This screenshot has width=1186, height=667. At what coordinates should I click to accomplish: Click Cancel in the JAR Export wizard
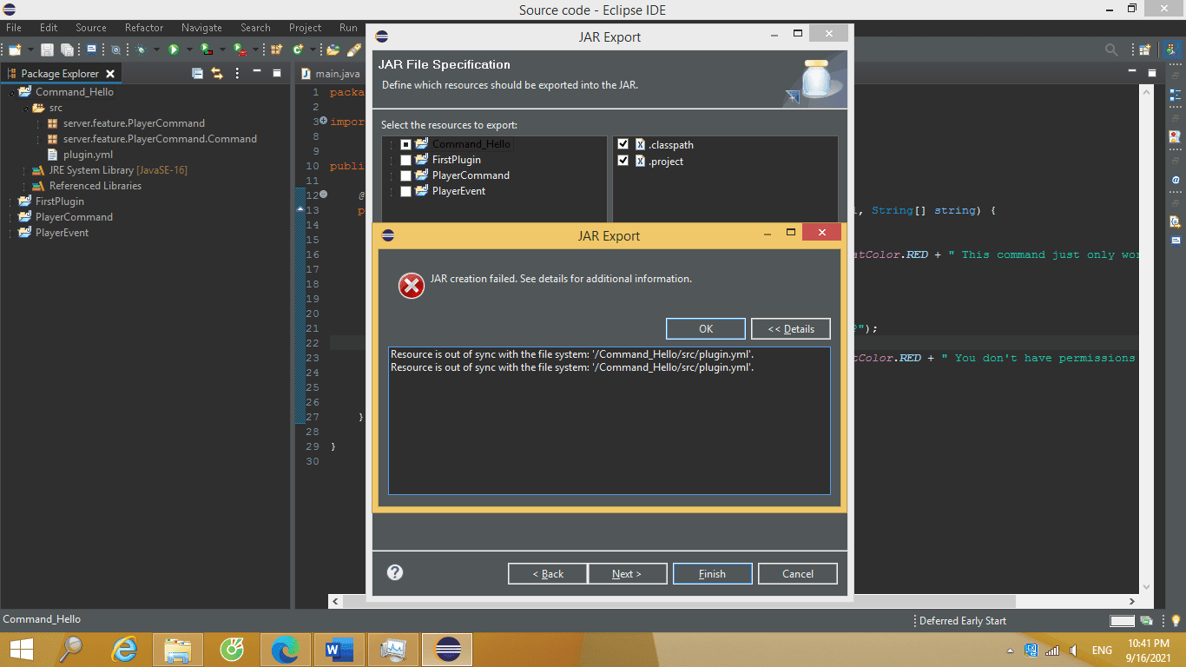point(797,574)
